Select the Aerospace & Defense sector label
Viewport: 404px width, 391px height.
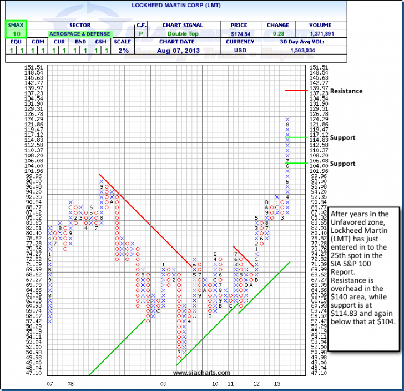[x=79, y=33]
